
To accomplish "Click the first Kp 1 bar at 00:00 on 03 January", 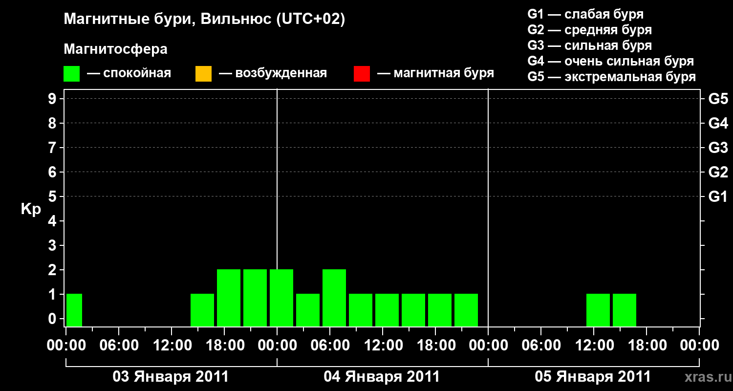I will pos(74,310).
